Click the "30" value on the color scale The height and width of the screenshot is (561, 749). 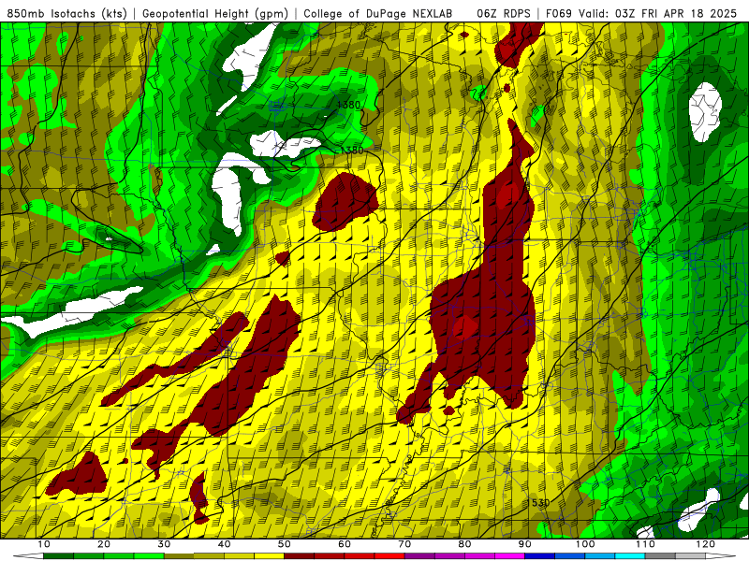pyautogui.click(x=164, y=544)
